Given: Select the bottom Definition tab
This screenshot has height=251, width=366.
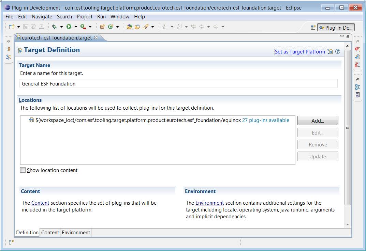Looking at the screenshot, I should [27, 233].
